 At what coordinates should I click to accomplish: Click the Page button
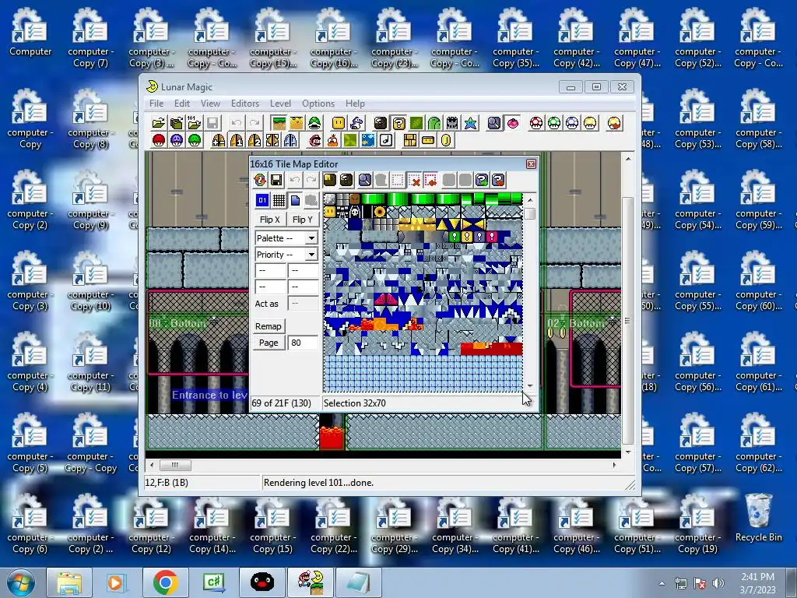269,343
